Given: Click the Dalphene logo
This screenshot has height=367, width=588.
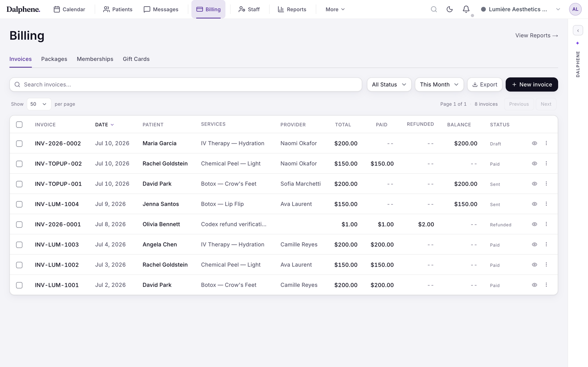Looking at the screenshot, I should 23,9.
